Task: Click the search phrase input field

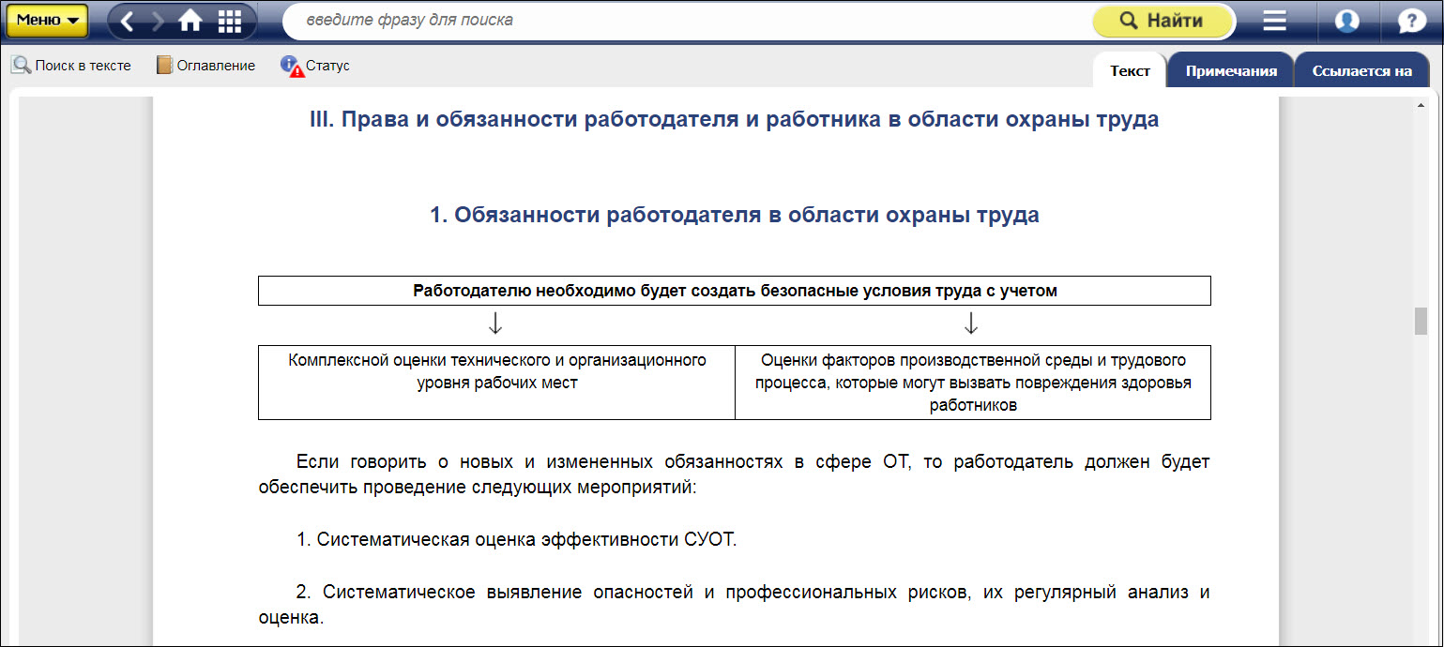Action: (685, 21)
